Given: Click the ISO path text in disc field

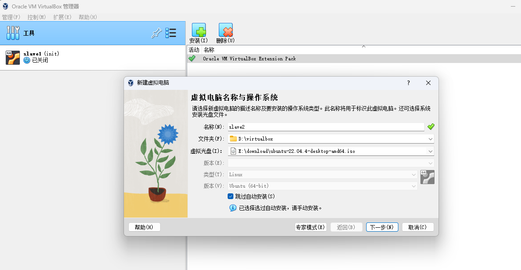Looking at the screenshot, I should coord(296,151).
